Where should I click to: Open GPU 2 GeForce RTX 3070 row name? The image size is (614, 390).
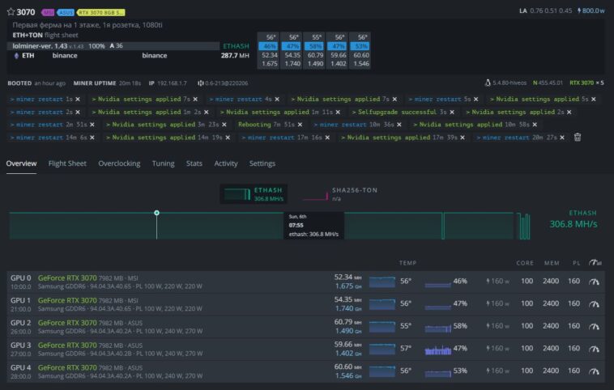click(67, 323)
